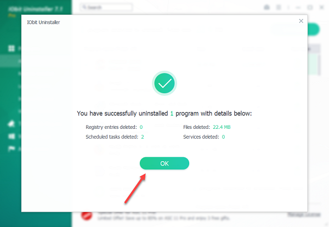Maximize the main IObit Uninstaller window
Viewport: 329px width, 227px height.
coord(310,7)
